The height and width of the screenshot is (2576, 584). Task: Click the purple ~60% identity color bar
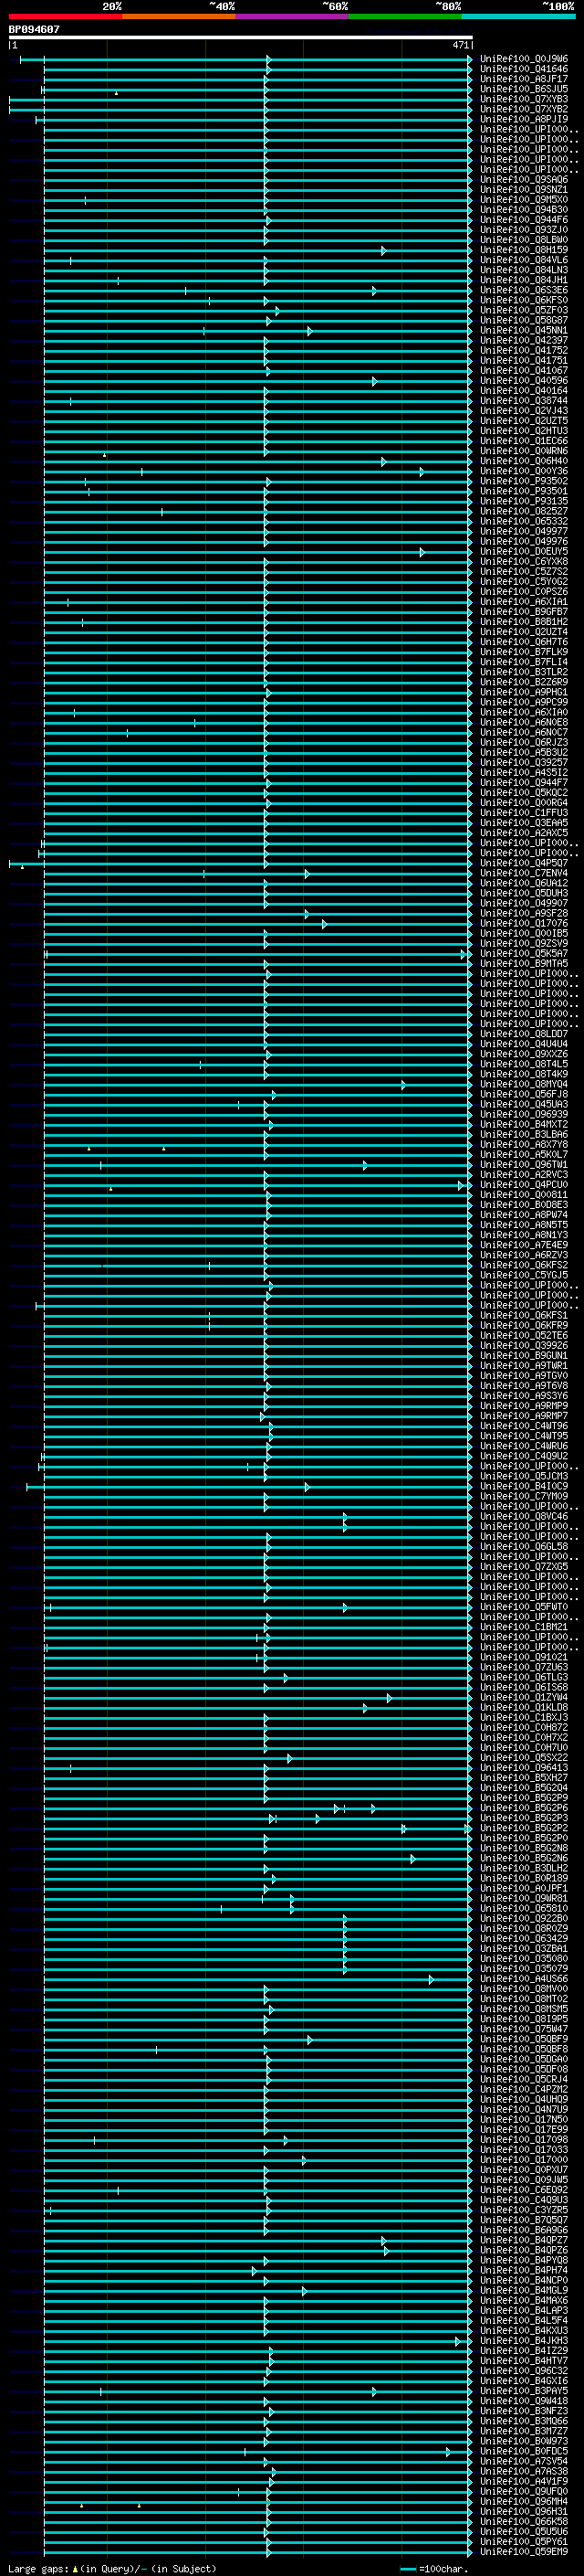(x=293, y=16)
